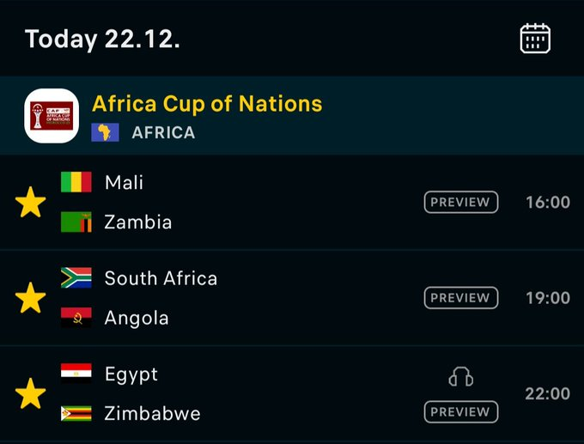This screenshot has height=444, width=584.
Task: Open Preview for Mali vs Zambia
Action: pyautogui.click(x=461, y=203)
